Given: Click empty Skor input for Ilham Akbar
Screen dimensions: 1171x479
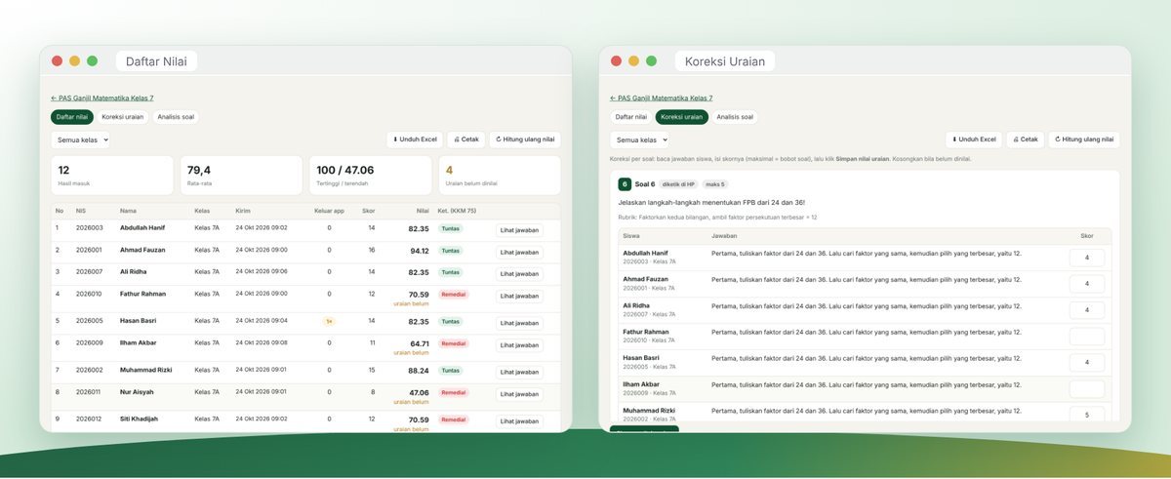Looking at the screenshot, I should tap(1087, 389).
